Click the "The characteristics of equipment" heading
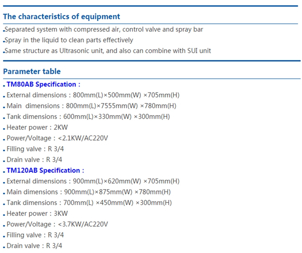The width and height of the screenshot is (302, 253). 62,17
